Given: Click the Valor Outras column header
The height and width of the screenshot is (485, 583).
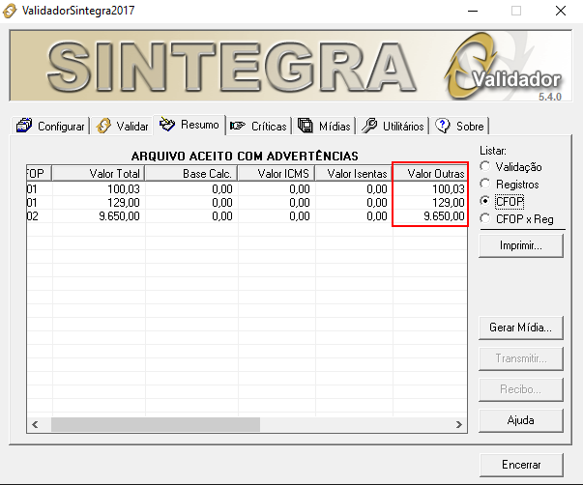Looking at the screenshot, I should [430, 174].
